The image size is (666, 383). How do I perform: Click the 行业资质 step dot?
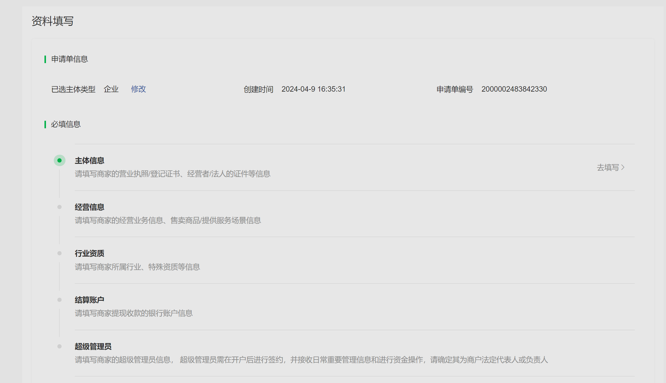click(x=59, y=253)
